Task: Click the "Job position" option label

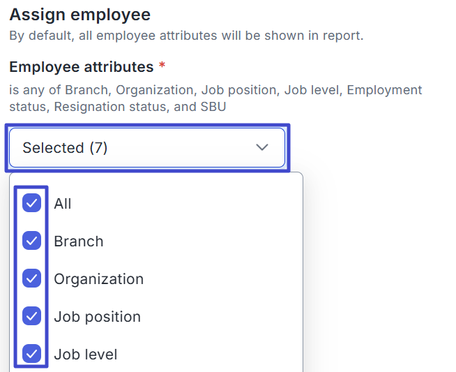Action: pos(97,317)
